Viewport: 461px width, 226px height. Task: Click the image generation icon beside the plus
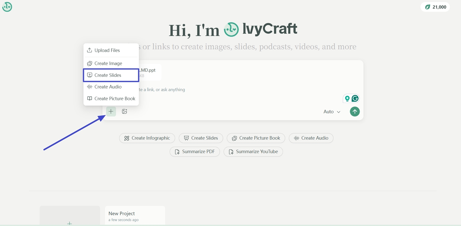(x=124, y=112)
